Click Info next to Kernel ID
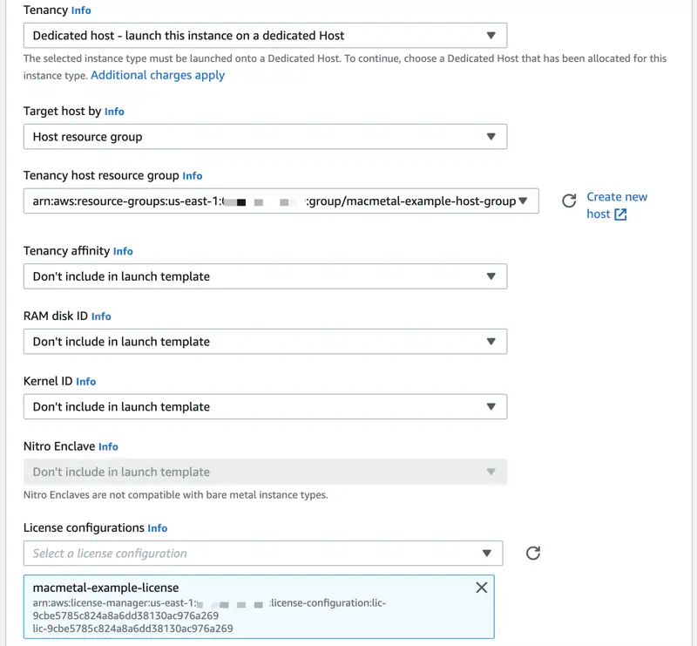The height and width of the screenshot is (646, 697). pyautogui.click(x=85, y=381)
